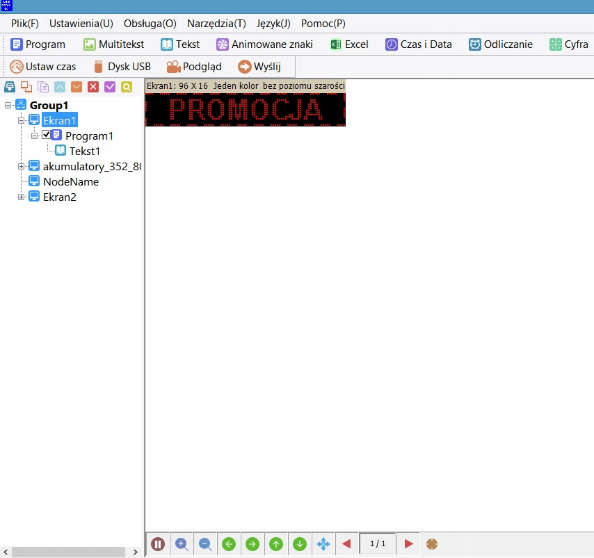Screen dimensions: 594x558
Task: Open Ustaw czas time setting
Action: click(43, 67)
